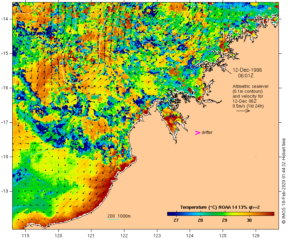Click the '200 1000m' depth contour label
The height and width of the screenshot is (239, 288).
coord(119,216)
